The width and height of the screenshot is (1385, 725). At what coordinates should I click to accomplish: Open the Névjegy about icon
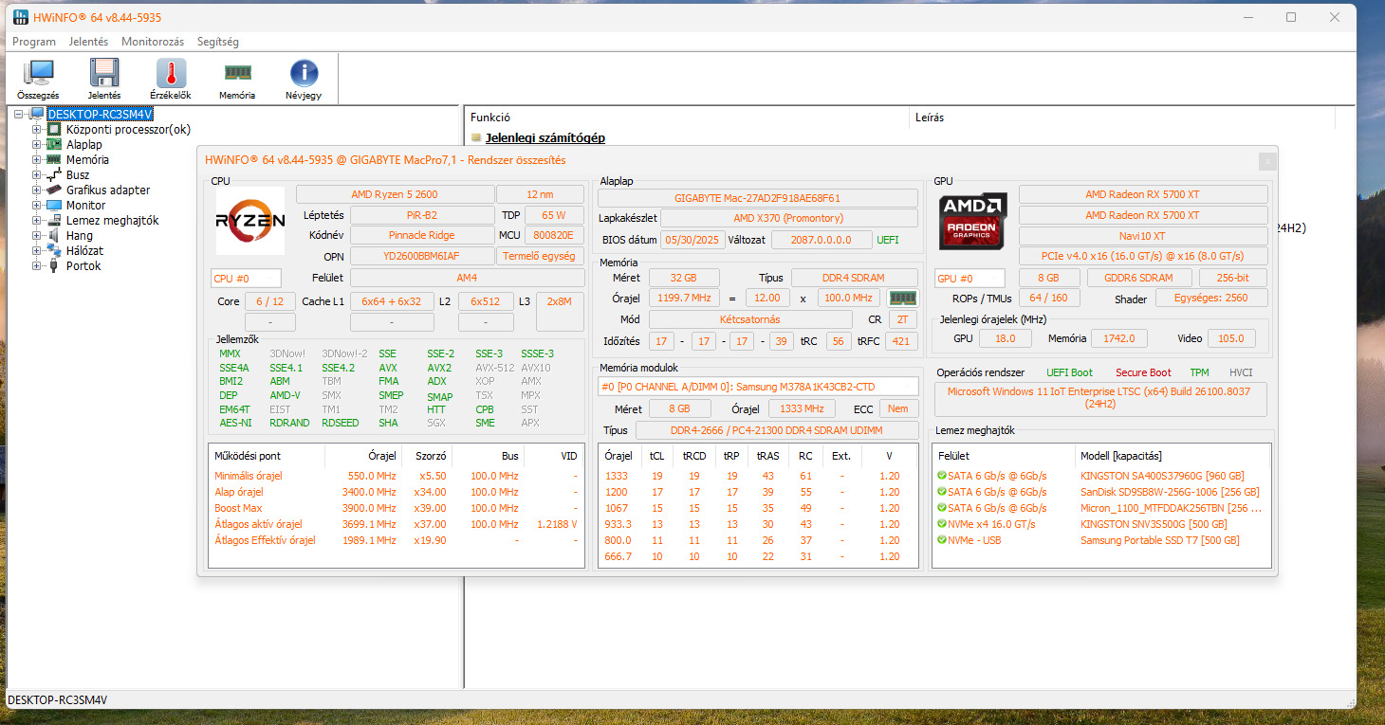coord(304,73)
